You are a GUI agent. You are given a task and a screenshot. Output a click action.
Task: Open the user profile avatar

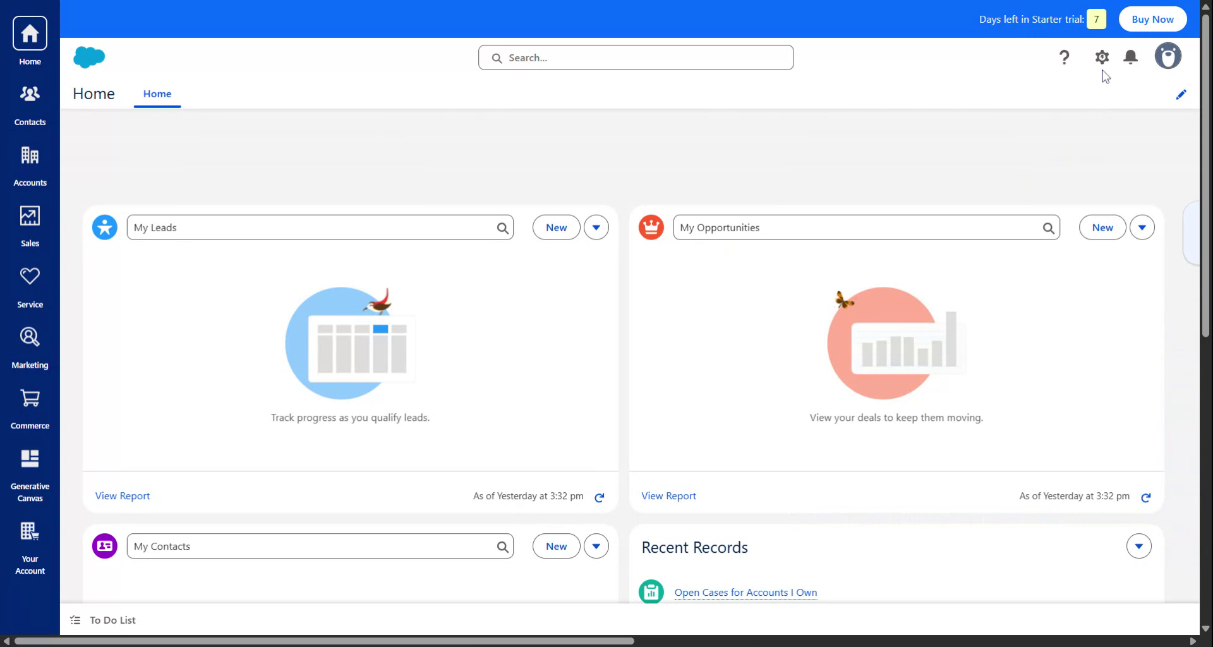pos(1168,56)
